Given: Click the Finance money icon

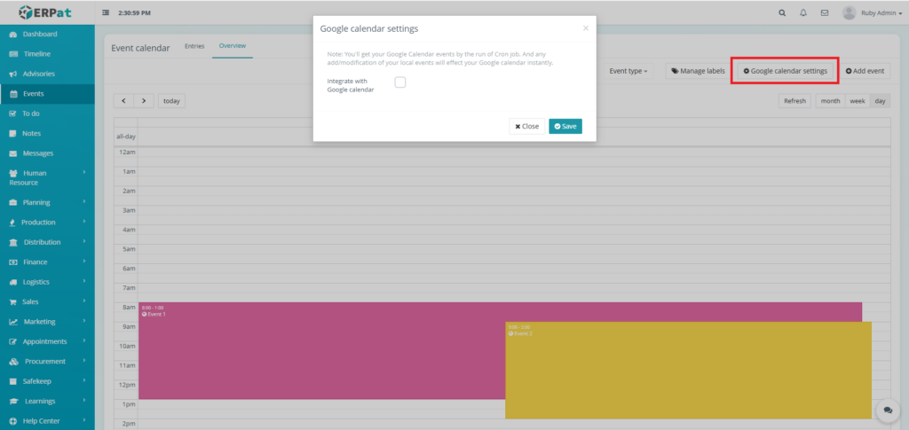Looking at the screenshot, I should coord(13,262).
